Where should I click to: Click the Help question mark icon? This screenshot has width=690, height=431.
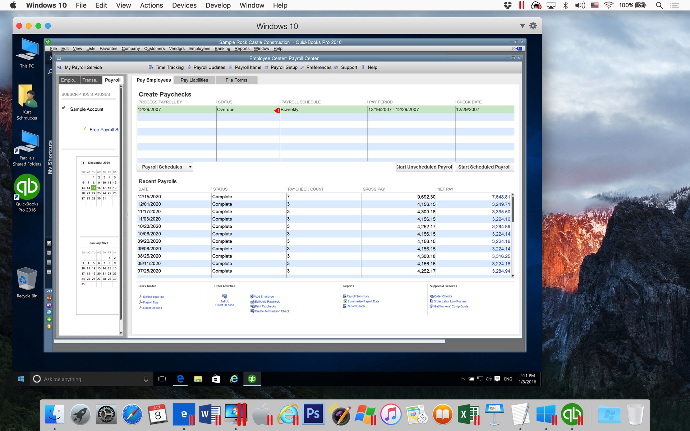pyautogui.click(x=363, y=67)
